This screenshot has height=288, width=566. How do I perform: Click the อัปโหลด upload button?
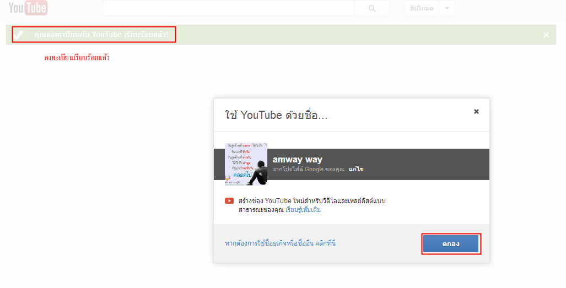(x=422, y=8)
